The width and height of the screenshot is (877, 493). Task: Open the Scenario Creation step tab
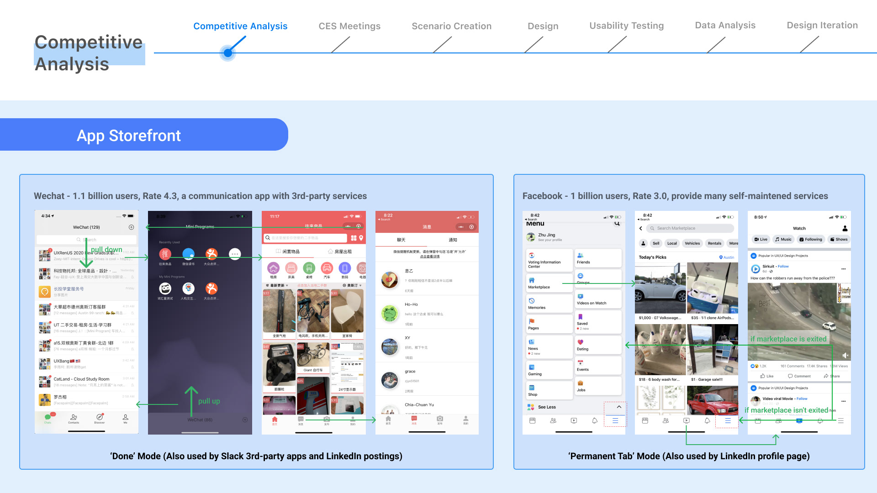coord(451,26)
